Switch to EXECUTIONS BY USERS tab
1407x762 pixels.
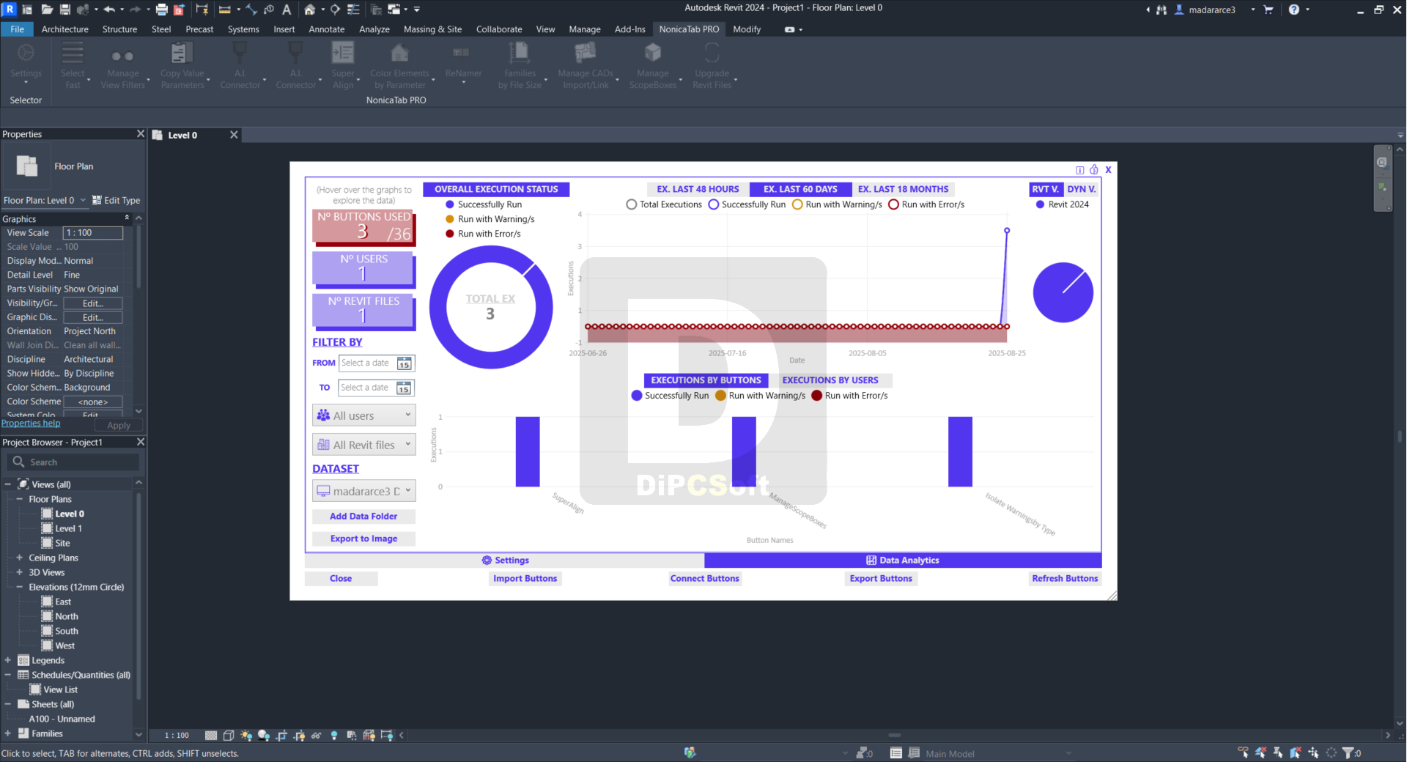[830, 380]
